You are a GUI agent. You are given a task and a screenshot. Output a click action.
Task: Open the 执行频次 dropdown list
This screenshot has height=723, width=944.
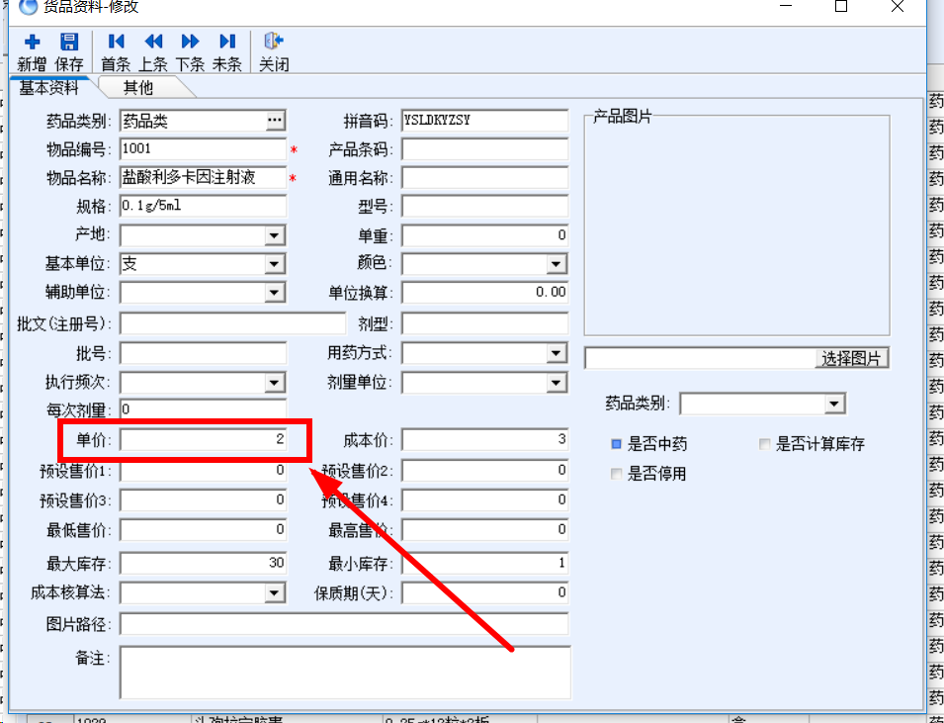coord(275,383)
